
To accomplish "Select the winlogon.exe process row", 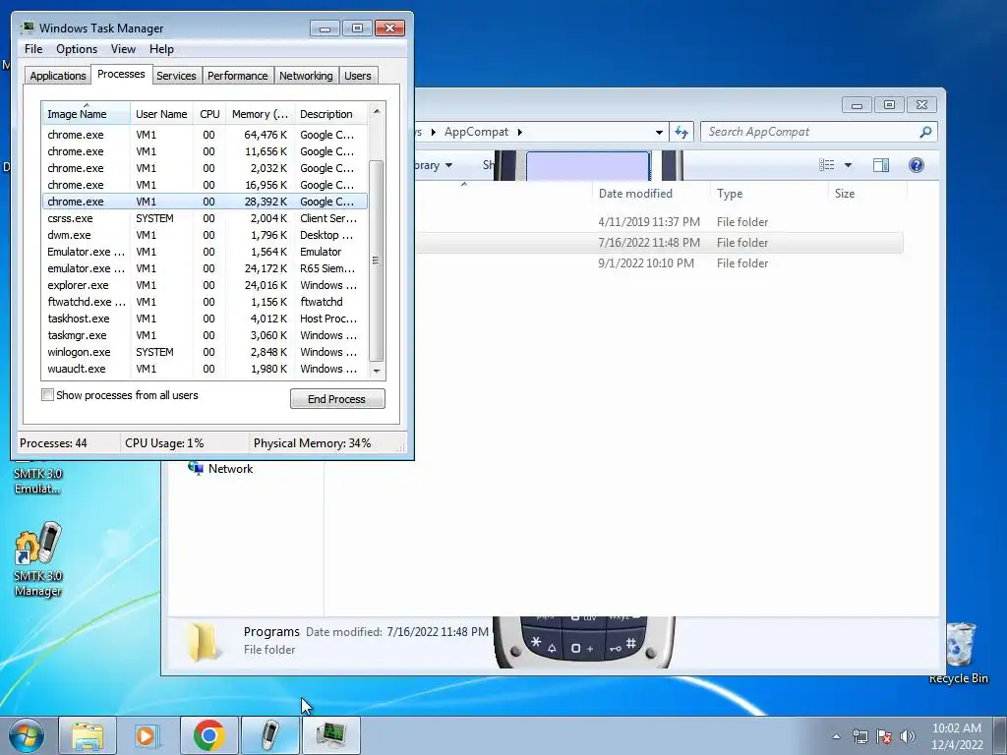I will [205, 352].
